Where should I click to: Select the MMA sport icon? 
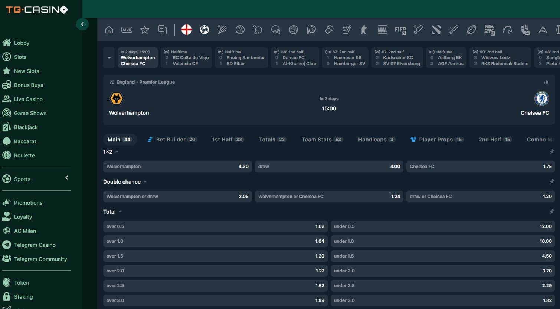tap(382, 30)
